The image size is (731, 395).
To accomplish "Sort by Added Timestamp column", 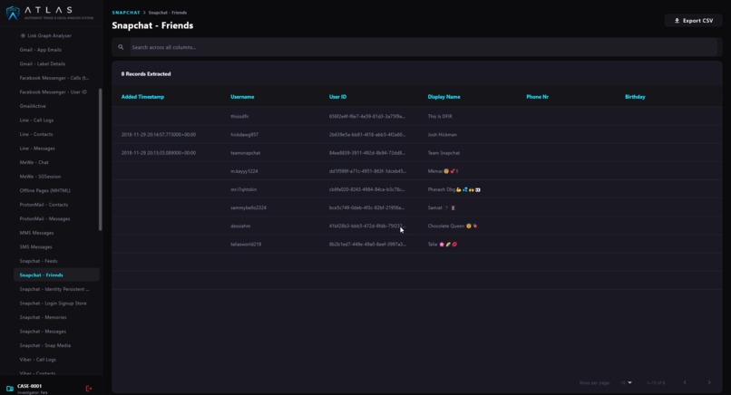I will (142, 97).
